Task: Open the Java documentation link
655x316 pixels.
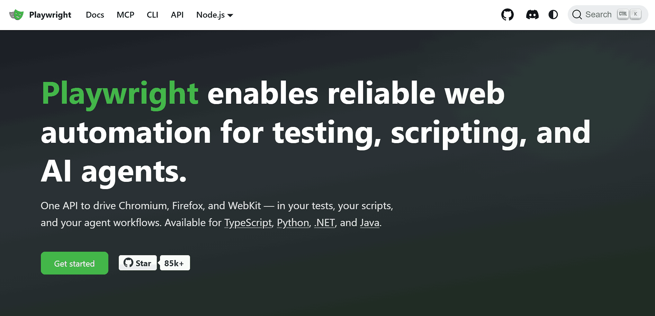Action: (x=369, y=223)
